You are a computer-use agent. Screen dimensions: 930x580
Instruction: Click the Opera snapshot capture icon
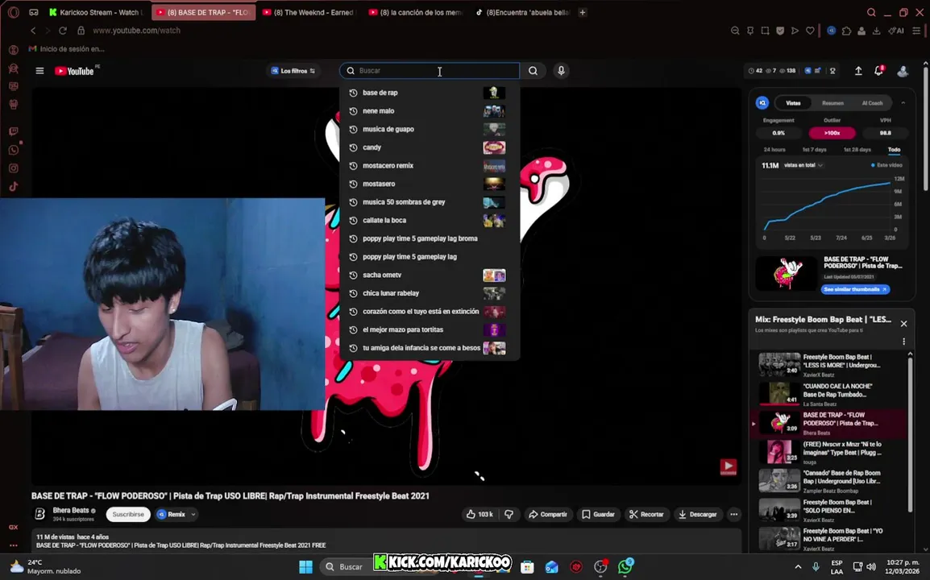(765, 31)
